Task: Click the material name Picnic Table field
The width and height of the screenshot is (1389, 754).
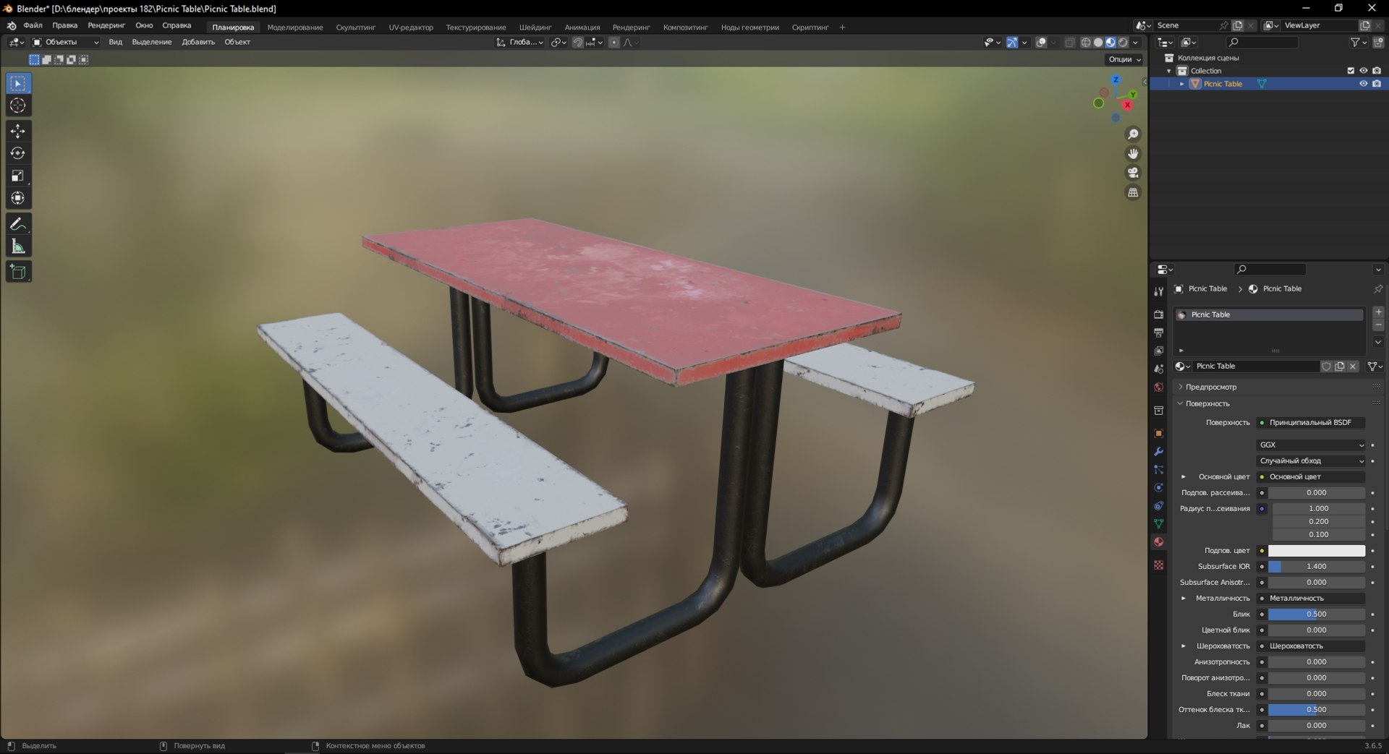Action: pyautogui.click(x=1256, y=367)
